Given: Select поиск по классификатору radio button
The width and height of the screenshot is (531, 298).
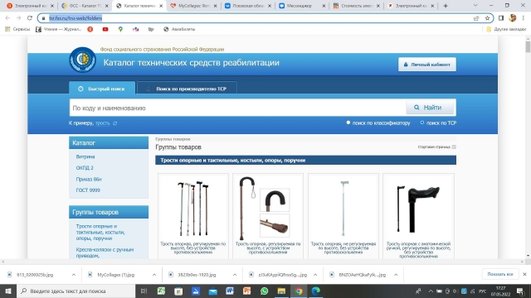Looking at the screenshot, I should (348, 123).
